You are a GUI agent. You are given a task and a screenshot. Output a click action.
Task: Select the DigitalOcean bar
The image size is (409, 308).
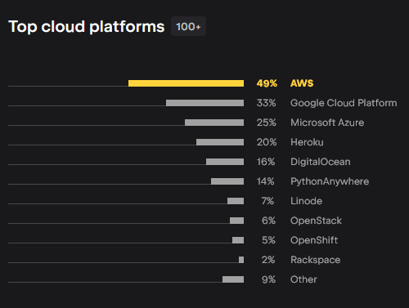(x=225, y=162)
